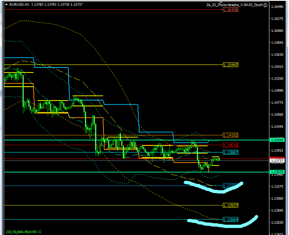
Task: Select the red 1.16436 price label
Action: pos(230,10)
